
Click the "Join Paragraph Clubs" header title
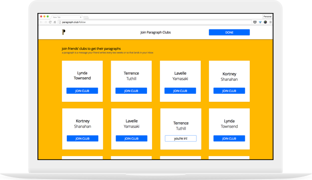click(x=156, y=32)
